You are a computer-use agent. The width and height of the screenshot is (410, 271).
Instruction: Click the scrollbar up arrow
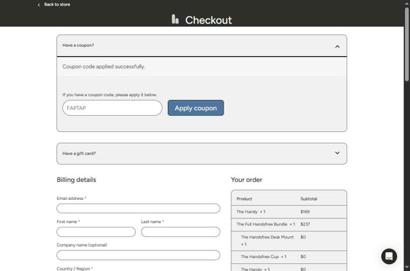click(x=407, y=3)
